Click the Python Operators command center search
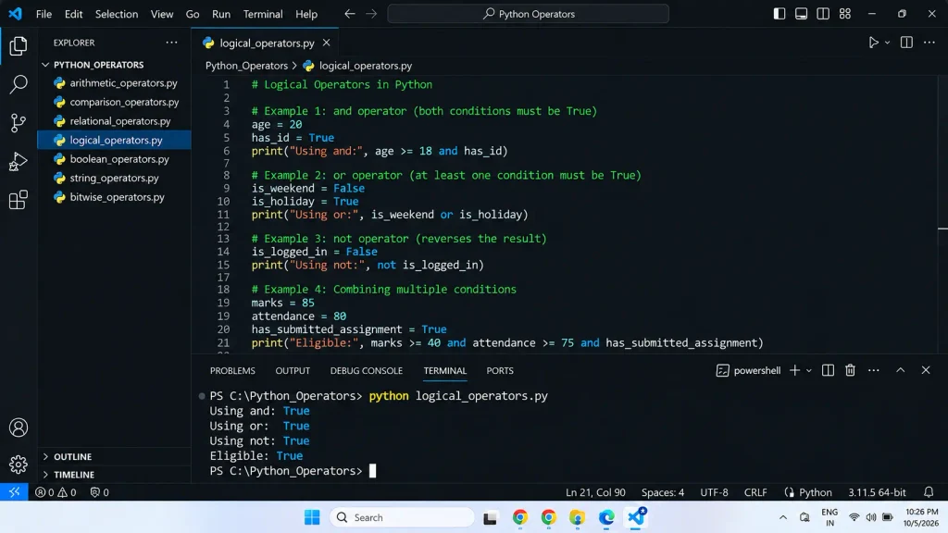 [x=528, y=13]
